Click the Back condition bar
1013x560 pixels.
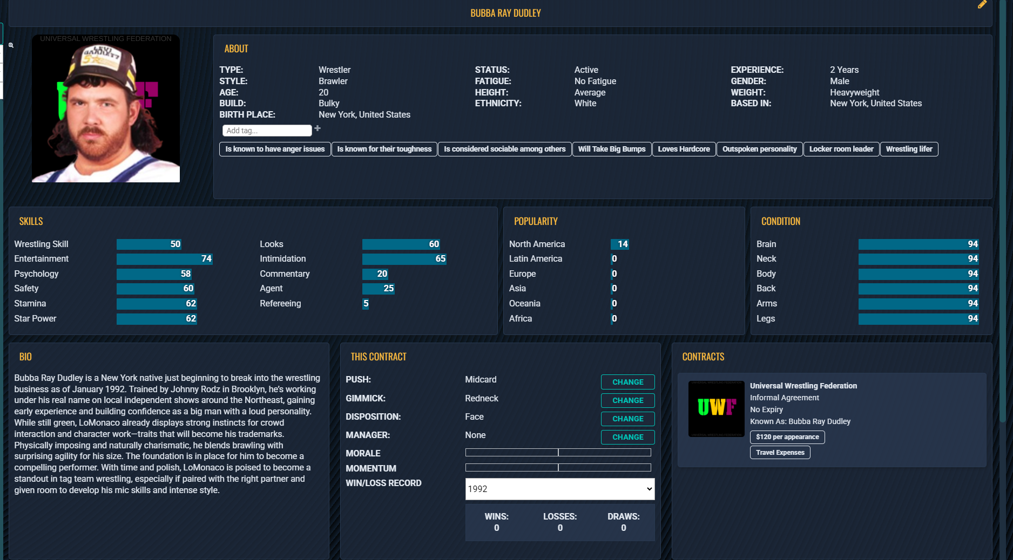(x=919, y=289)
